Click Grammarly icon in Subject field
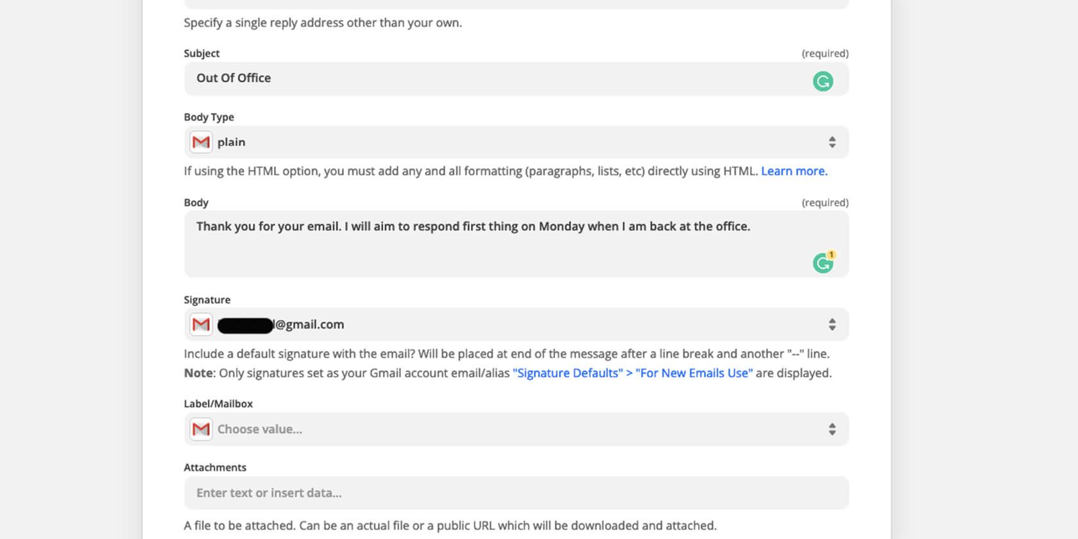 coord(823,81)
